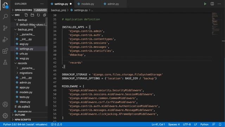Click the 'records' string on line 42
Viewport: 225px width, 127px height.
[76, 63]
